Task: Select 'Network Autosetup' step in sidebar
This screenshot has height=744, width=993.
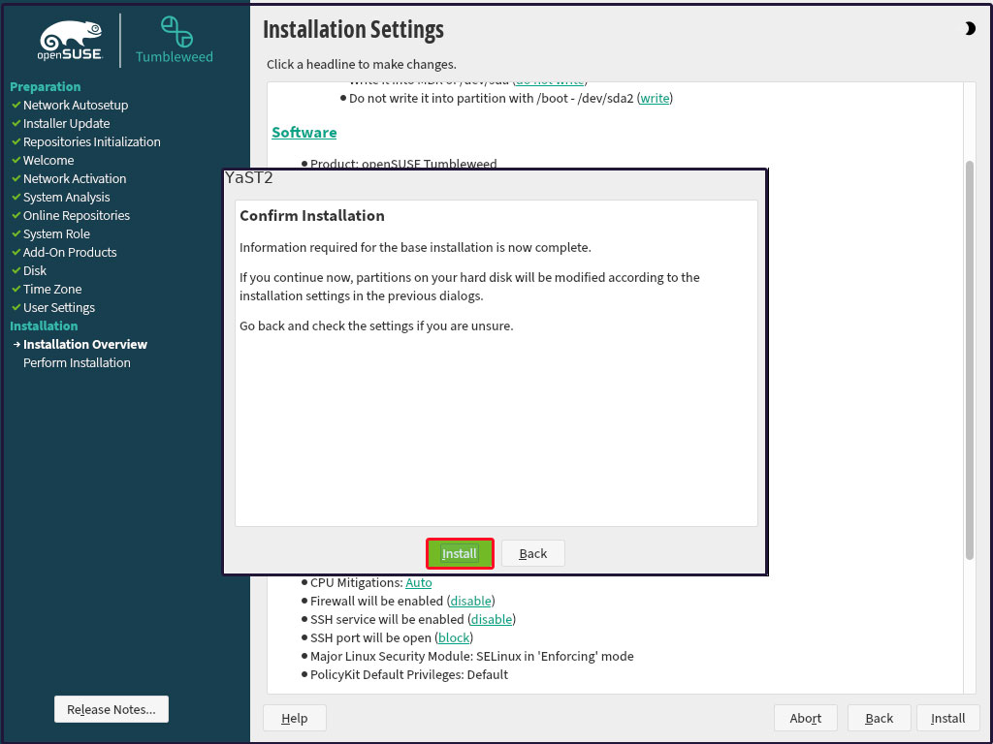Action: (x=76, y=105)
